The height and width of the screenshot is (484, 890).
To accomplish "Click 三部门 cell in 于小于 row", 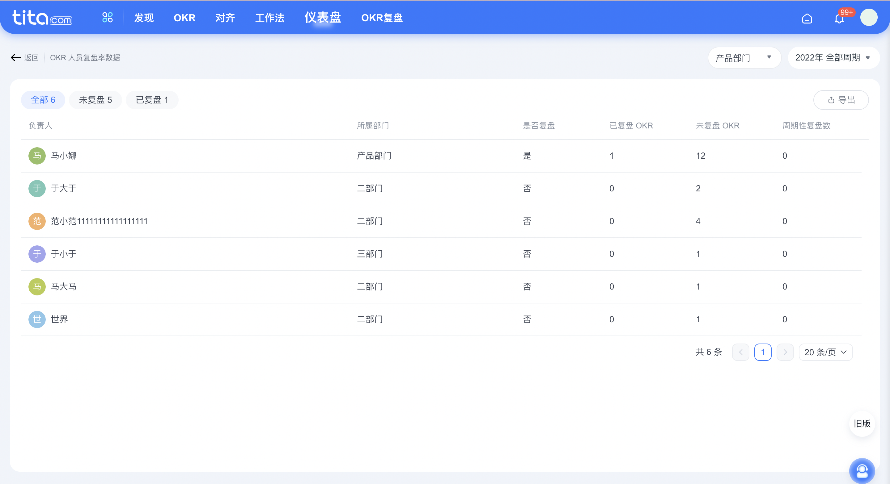I will pyautogui.click(x=370, y=254).
